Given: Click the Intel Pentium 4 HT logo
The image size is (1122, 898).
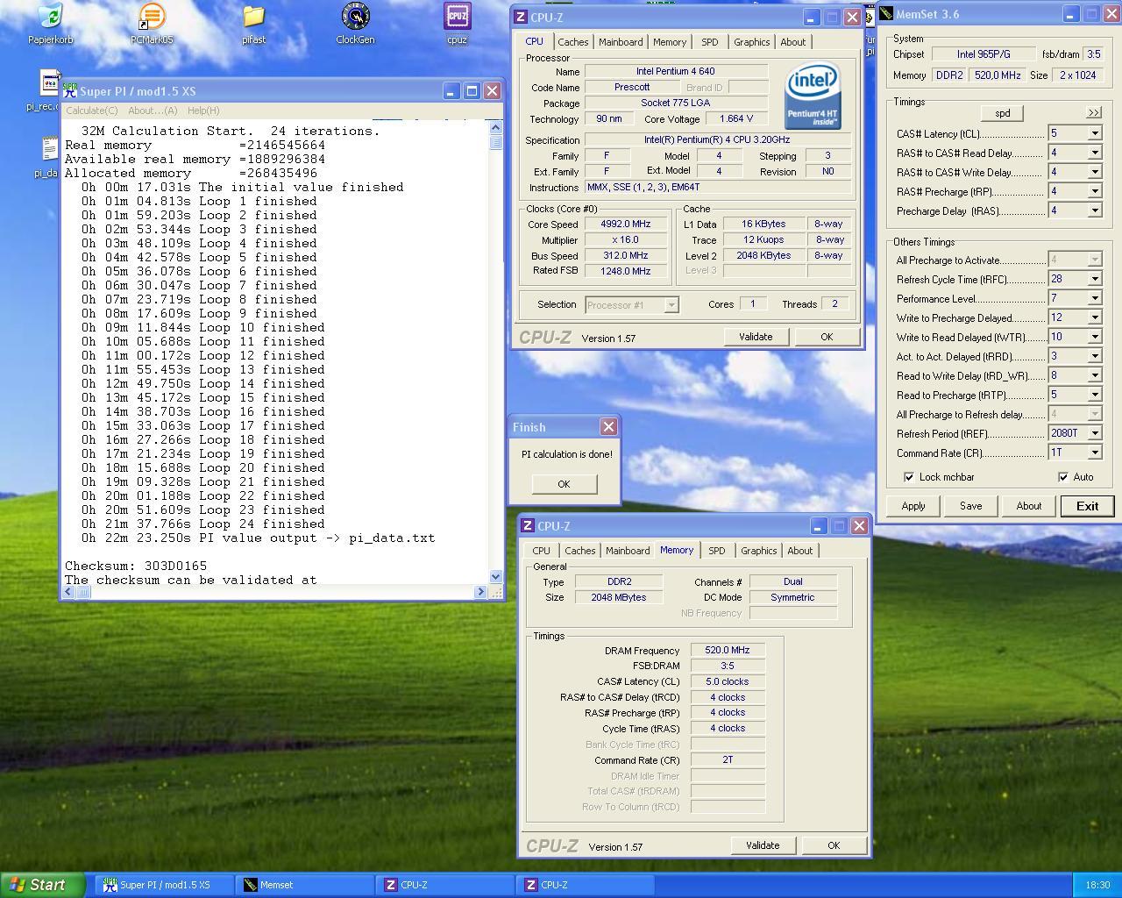Looking at the screenshot, I should (x=813, y=95).
